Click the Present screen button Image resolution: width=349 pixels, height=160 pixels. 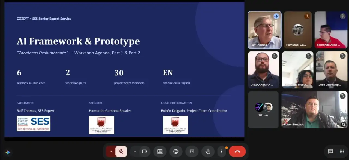click(x=160, y=152)
